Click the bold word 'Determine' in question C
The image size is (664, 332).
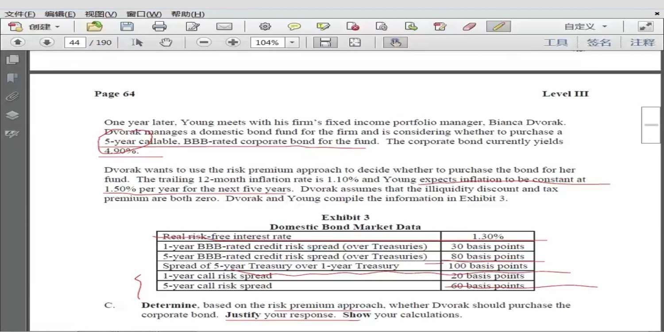[169, 305]
